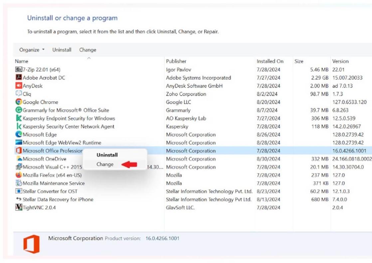Sort by Version column header
Image resolution: width=372 pixels, height=263 pixels.
[340, 61]
